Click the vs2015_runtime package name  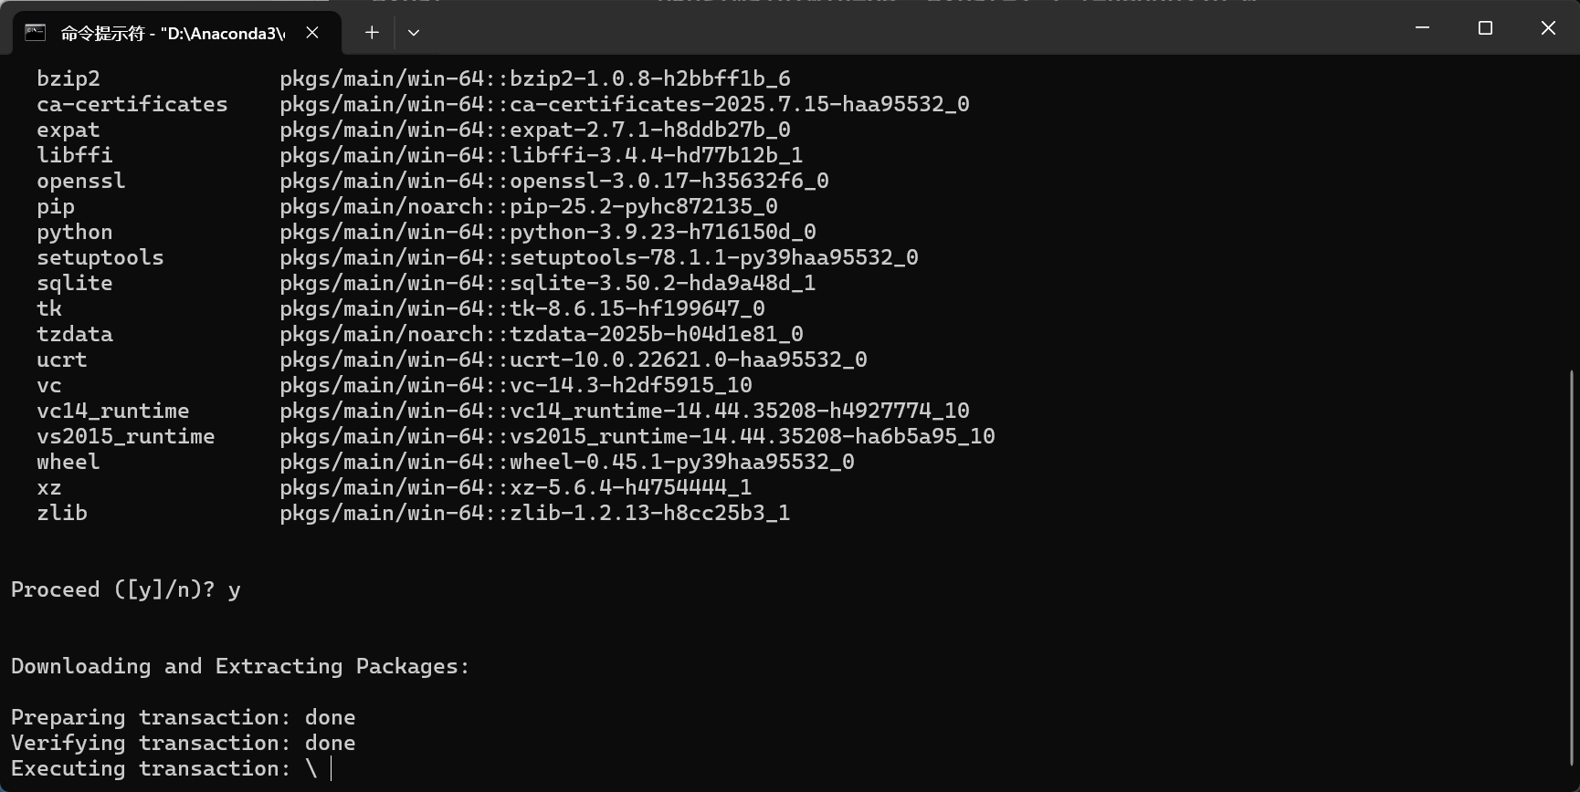126,436
